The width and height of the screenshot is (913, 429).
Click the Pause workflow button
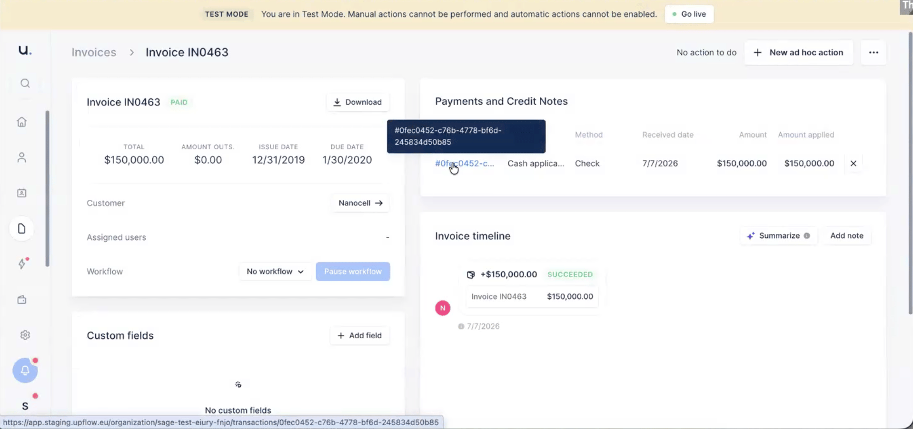[353, 272]
